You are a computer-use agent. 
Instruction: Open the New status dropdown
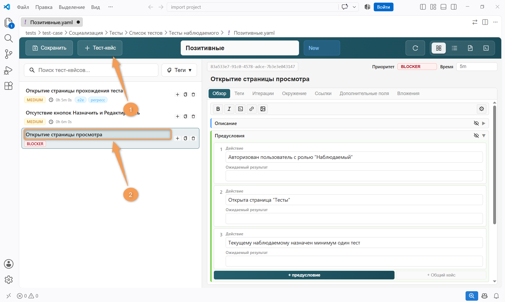[322, 48]
